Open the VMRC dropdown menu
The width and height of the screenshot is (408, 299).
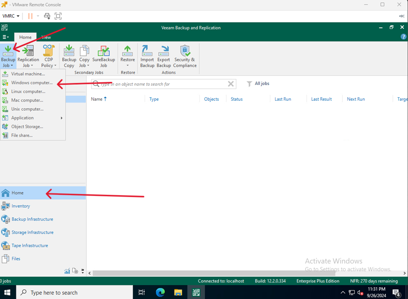[x=11, y=16]
